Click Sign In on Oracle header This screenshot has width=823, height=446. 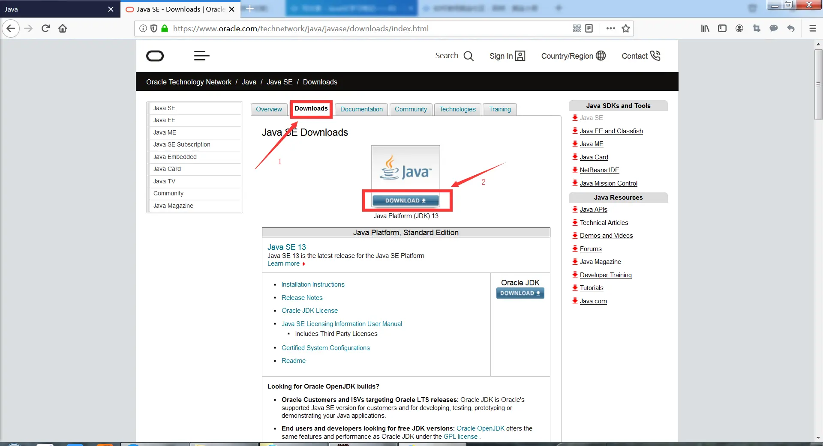point(508,56)
